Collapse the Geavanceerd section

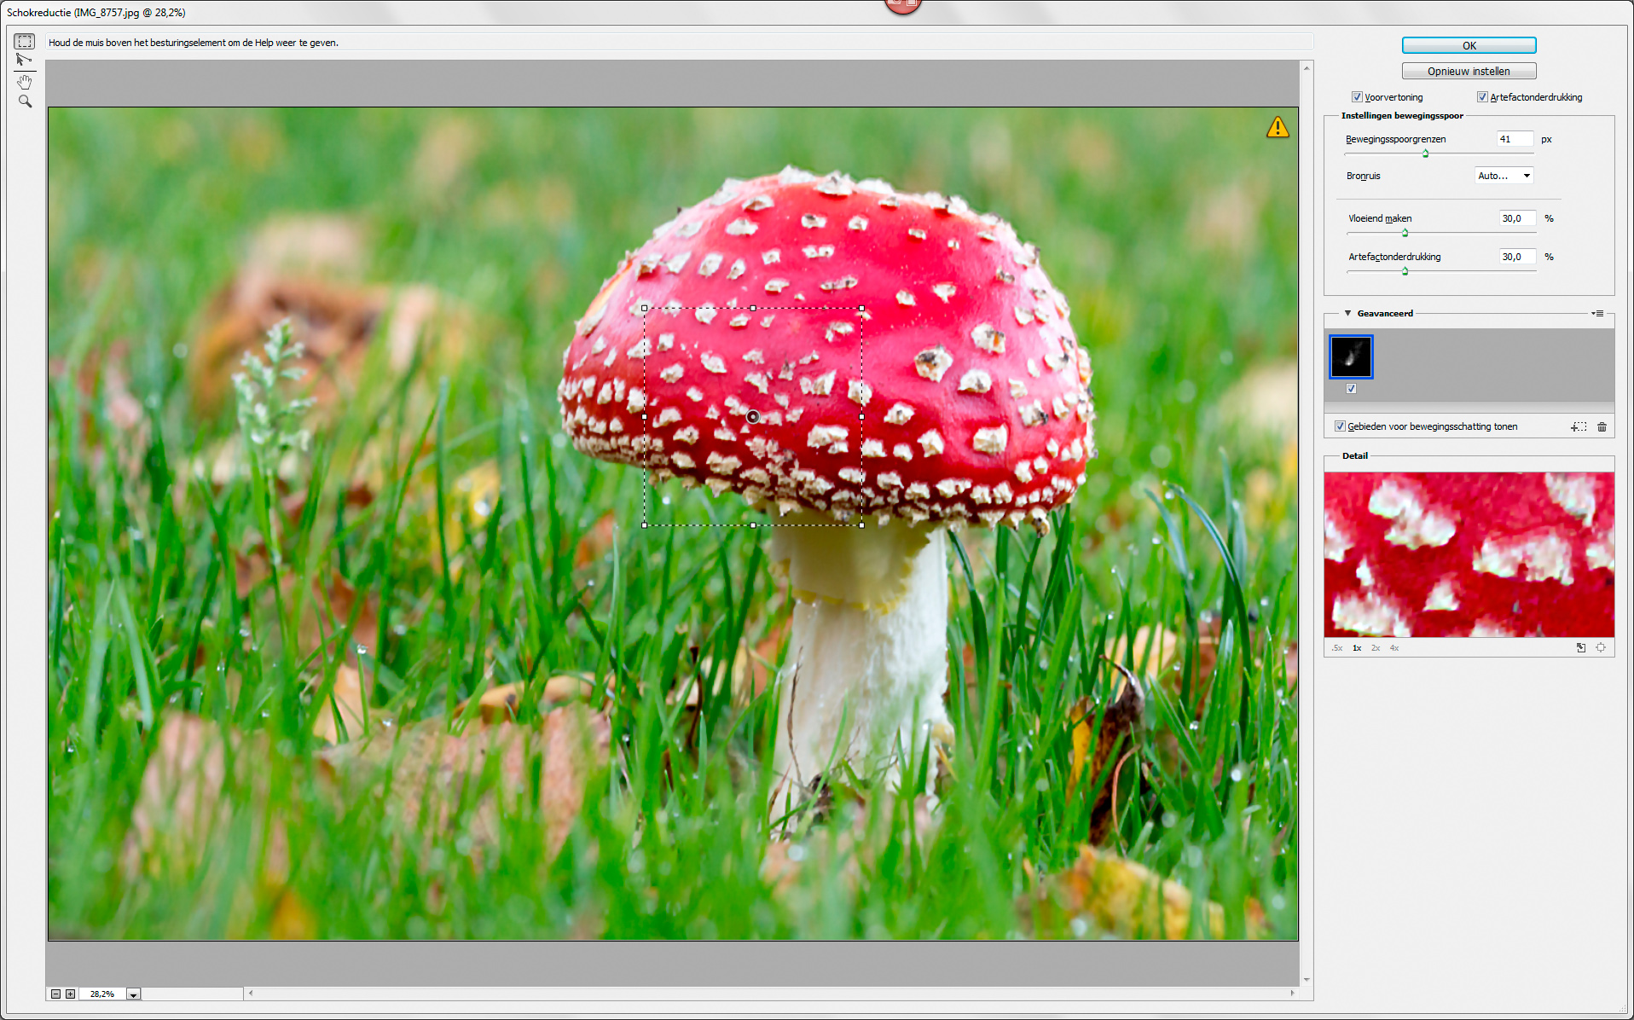pos(1347,314)
